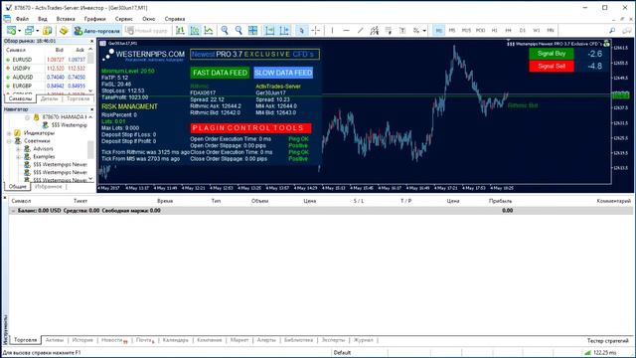Select the Equidistant Channel tool

pyautogui.click(x=374, y=31)
